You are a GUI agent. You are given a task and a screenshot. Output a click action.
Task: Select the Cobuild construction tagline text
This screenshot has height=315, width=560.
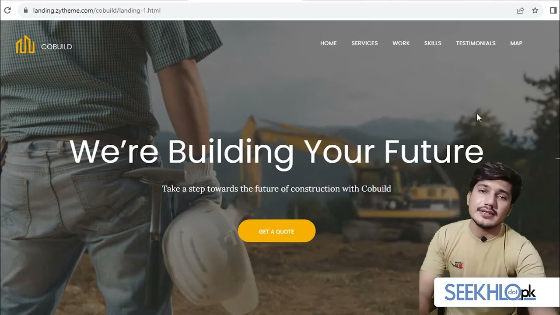pyautogui.click(x=276, y=189)
